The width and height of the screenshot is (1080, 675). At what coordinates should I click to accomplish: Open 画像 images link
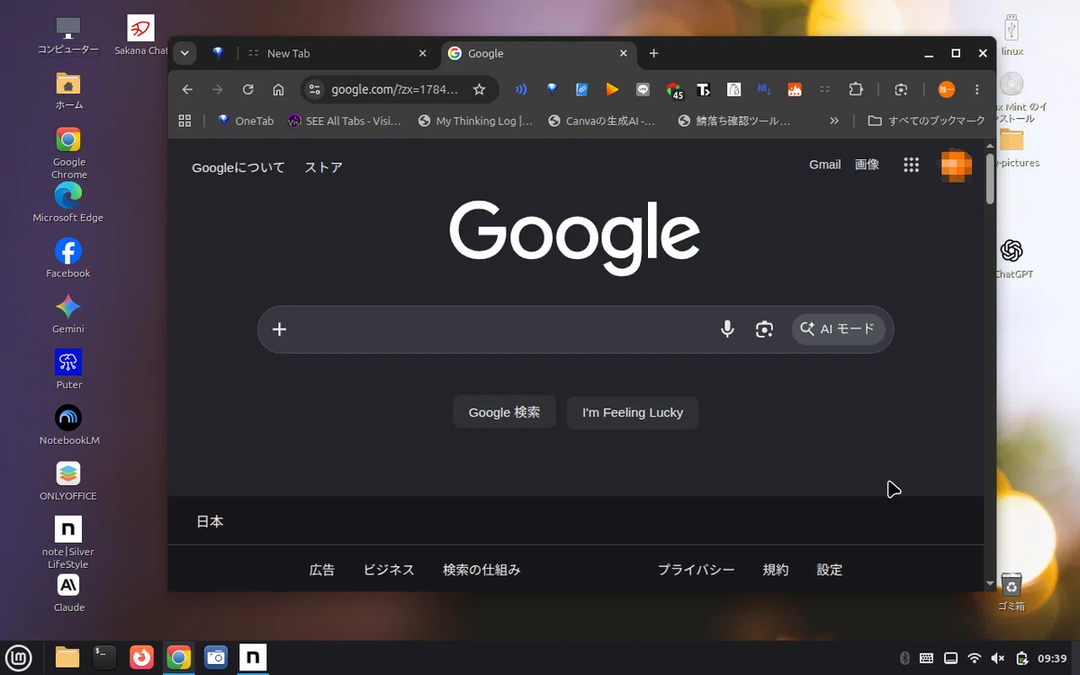click(x=867, y=165)
